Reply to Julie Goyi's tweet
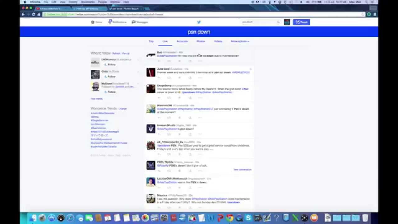The image size is (398, 224). click(x=159, y=77)
